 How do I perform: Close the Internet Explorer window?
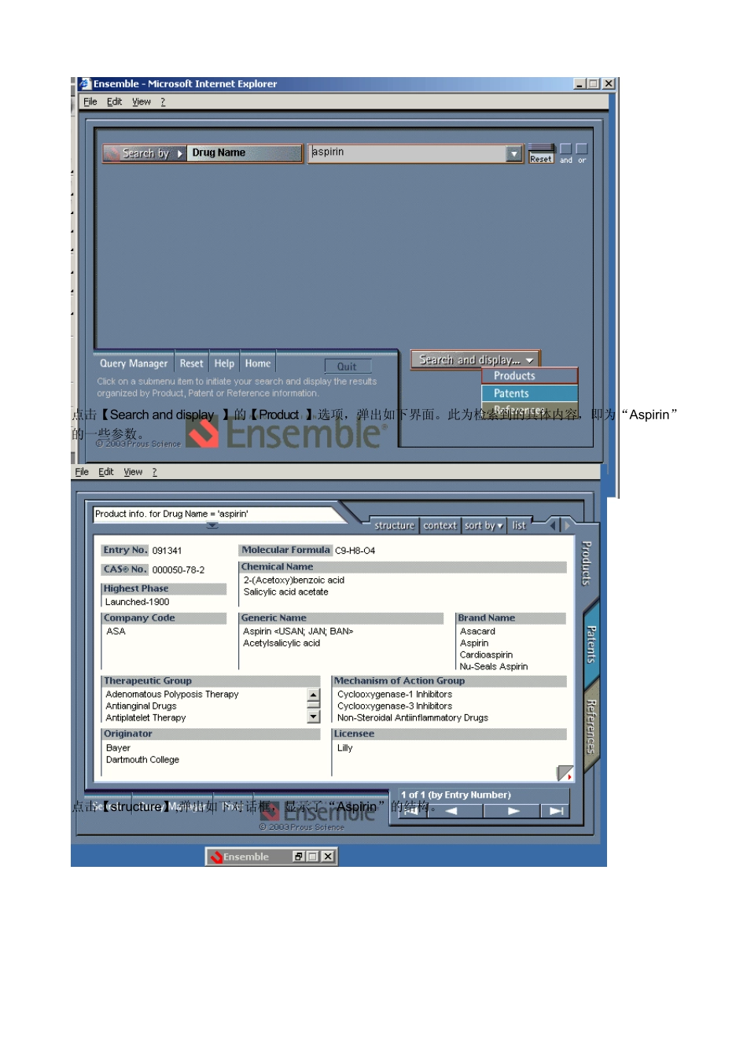pos(609,84)
